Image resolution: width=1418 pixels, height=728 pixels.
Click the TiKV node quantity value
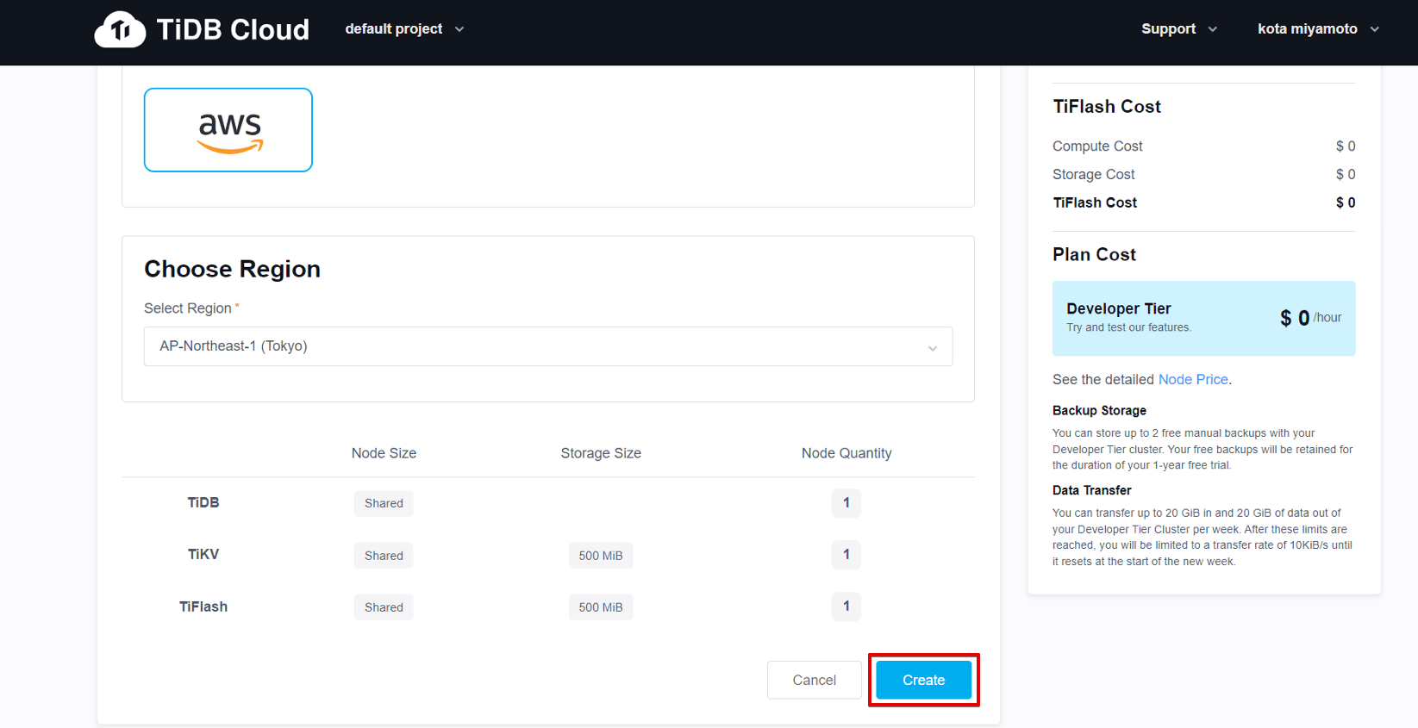846,555
